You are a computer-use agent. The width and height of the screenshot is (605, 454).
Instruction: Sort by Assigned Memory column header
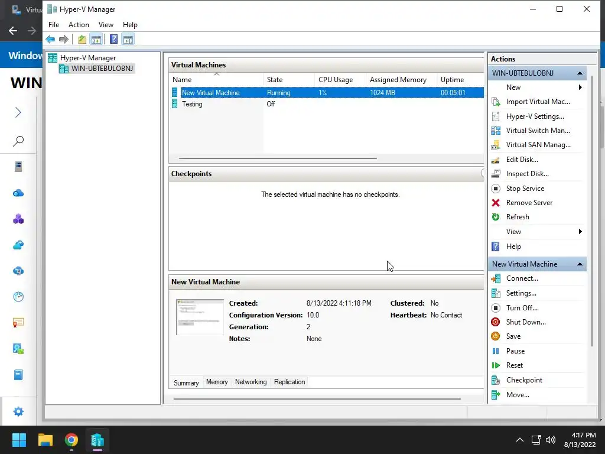[402, 80]
